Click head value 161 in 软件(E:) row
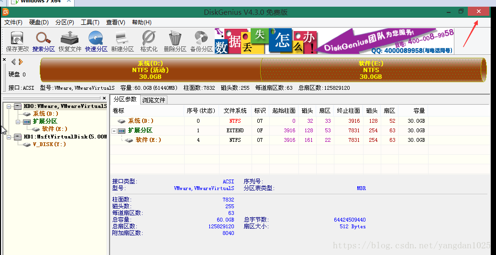 [x=308, y=140]
